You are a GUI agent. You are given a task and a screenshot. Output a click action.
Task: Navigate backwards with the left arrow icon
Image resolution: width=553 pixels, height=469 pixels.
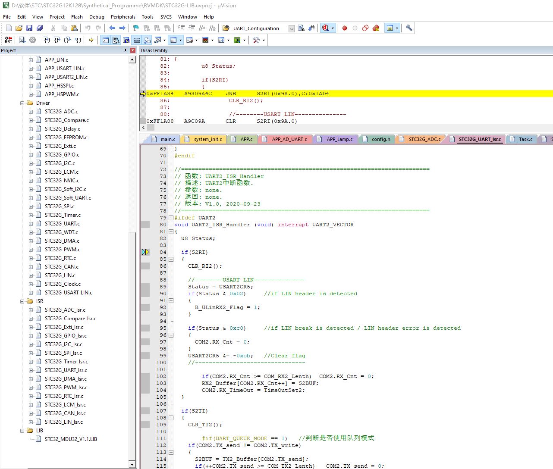pos(112,28)
